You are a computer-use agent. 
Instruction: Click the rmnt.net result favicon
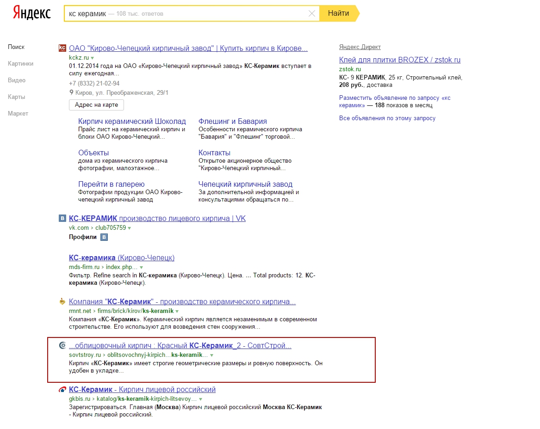click(62, 302)
